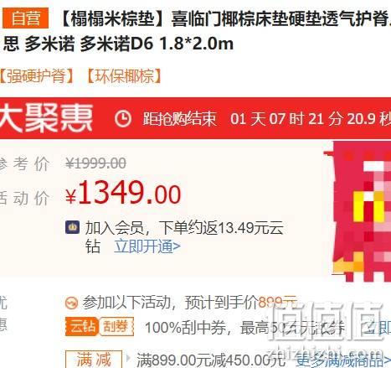This screenshot has width=391, height=368.
Task: Click the orange 自营 self-operated badge
Action: pos(25,18)
